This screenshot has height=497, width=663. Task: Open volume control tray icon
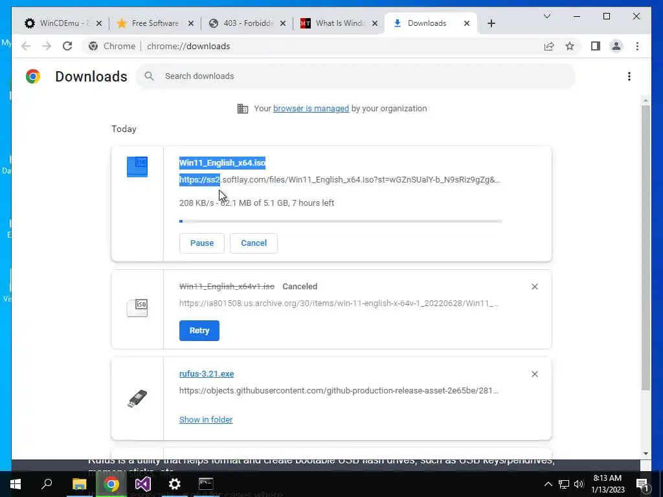pos(579,484)
